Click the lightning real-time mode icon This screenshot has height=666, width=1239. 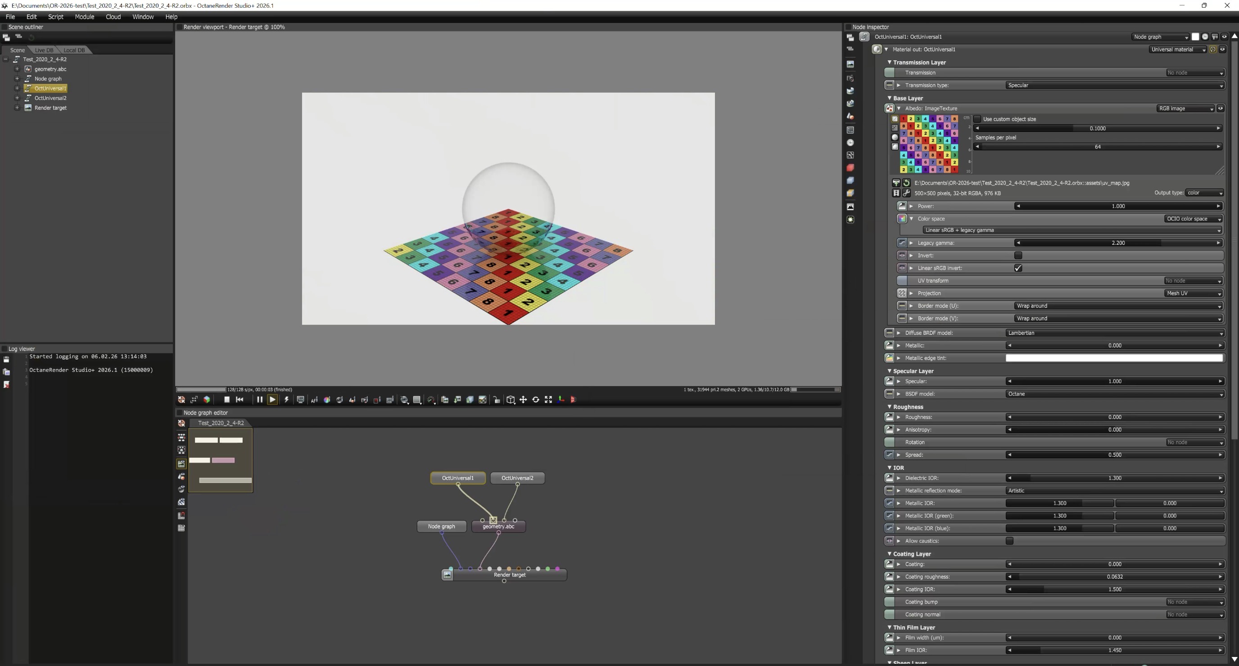pyautogui.click(x=287, y=400)
